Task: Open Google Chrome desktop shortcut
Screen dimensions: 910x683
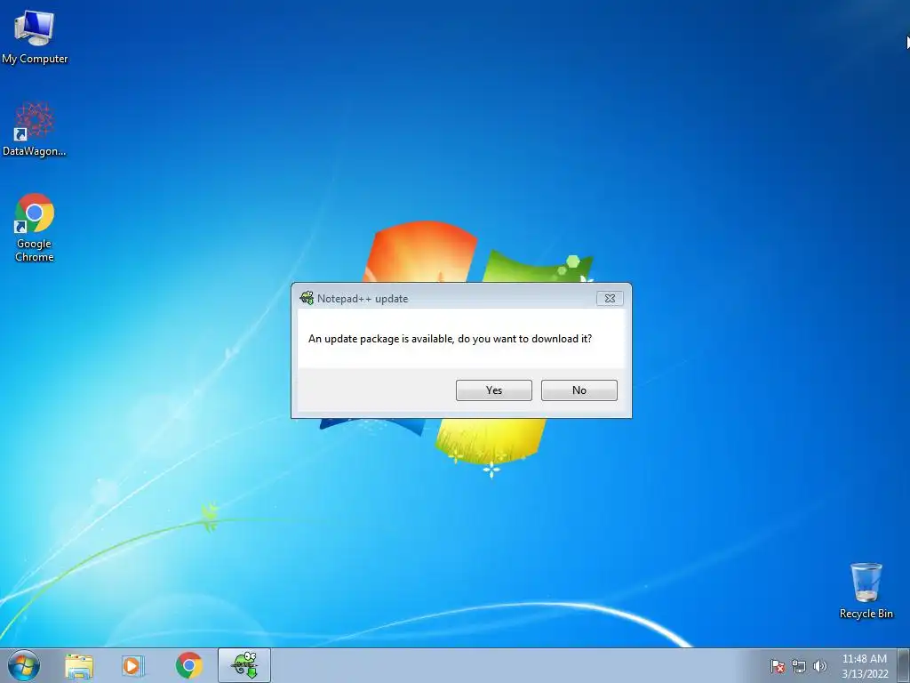Action: (35, 228)
